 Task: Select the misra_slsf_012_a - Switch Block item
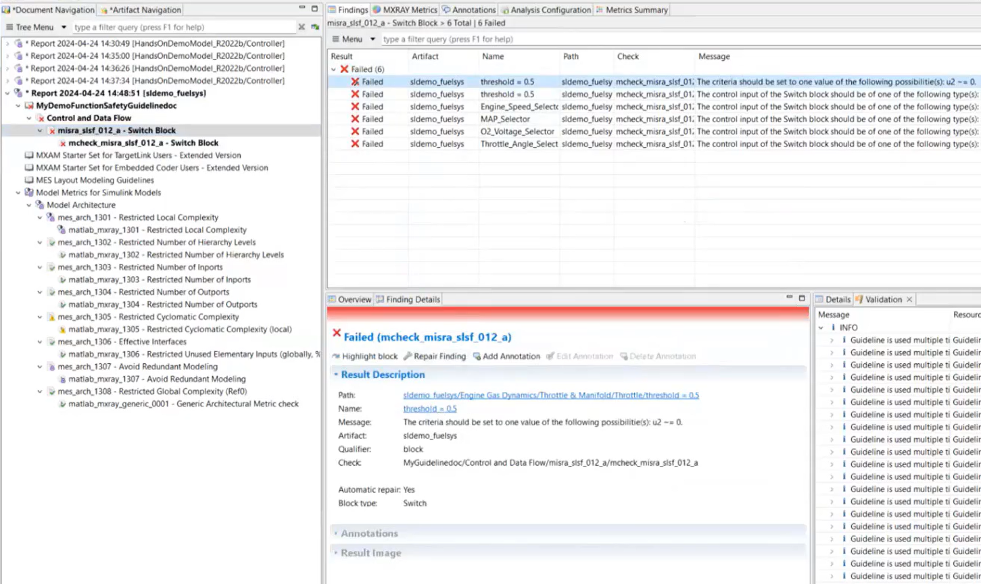tap(116, 130)
